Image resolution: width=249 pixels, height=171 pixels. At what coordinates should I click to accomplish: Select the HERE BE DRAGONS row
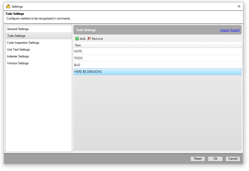coord(158,72)
